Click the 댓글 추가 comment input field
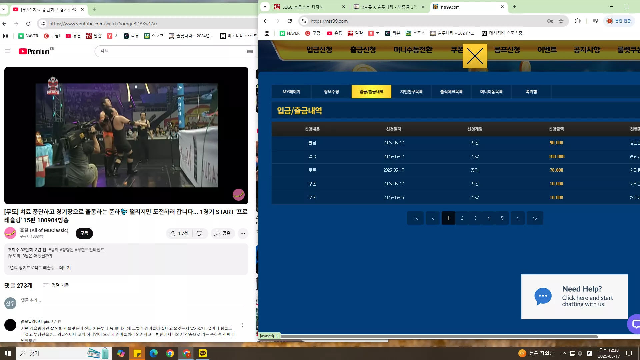640x360 pixels. (x=132, y=300)
